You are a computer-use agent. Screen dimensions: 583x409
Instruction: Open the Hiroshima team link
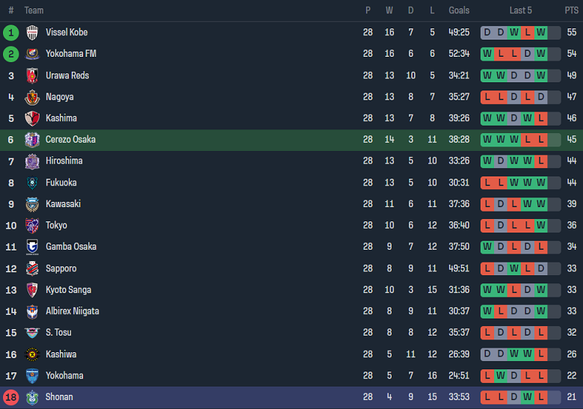click(64, 161)
